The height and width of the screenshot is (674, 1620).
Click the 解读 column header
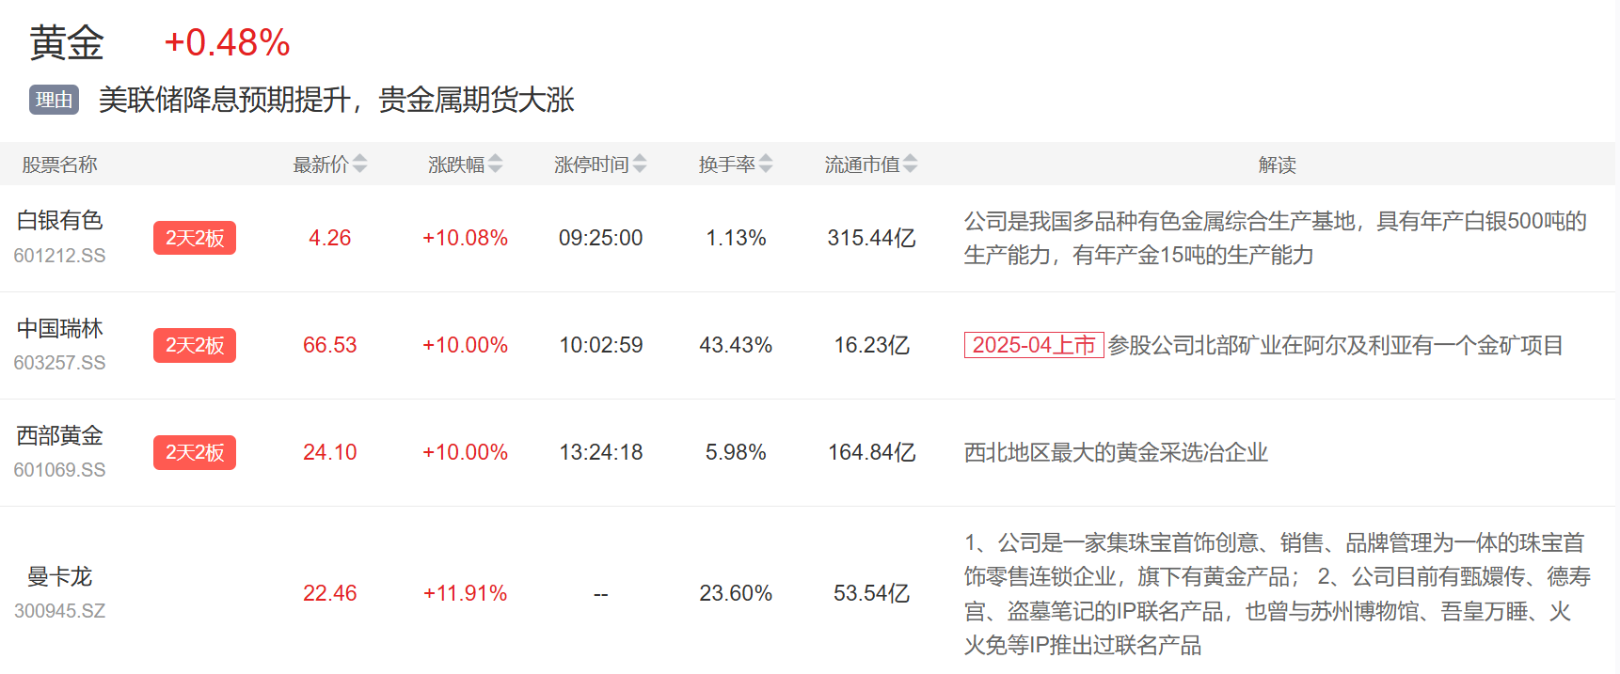[x=1277, y=165]
